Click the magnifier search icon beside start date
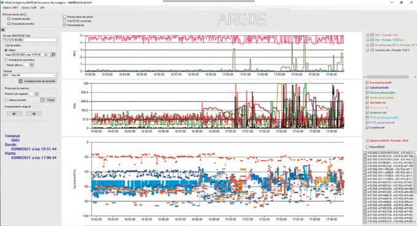The height and width of the screenshot is (226, 417). pos(53,55)
